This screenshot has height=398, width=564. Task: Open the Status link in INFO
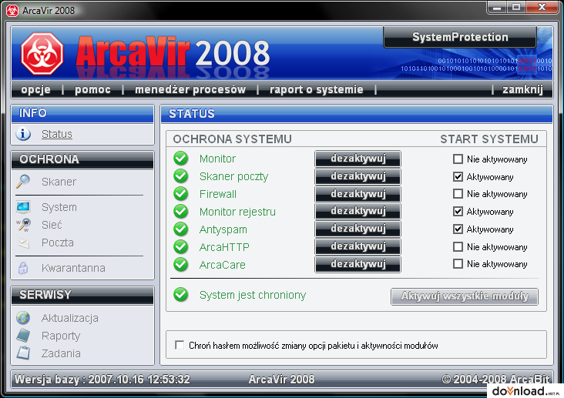(57, 134)
